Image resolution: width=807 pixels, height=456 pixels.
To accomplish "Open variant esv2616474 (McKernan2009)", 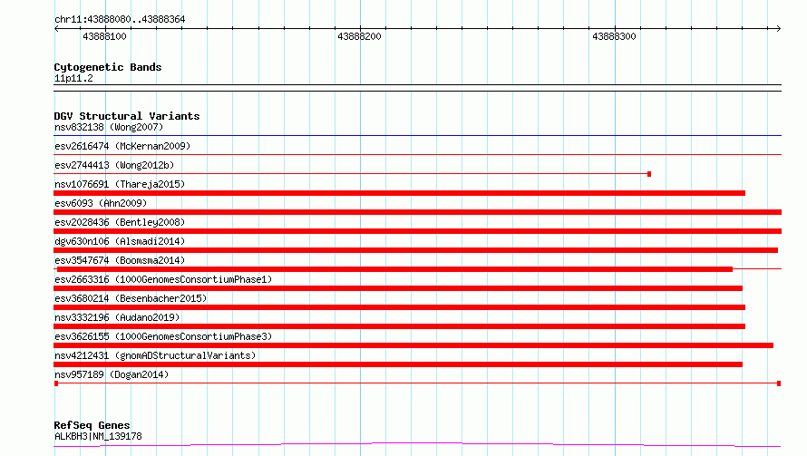I will (x=122, y=146).
